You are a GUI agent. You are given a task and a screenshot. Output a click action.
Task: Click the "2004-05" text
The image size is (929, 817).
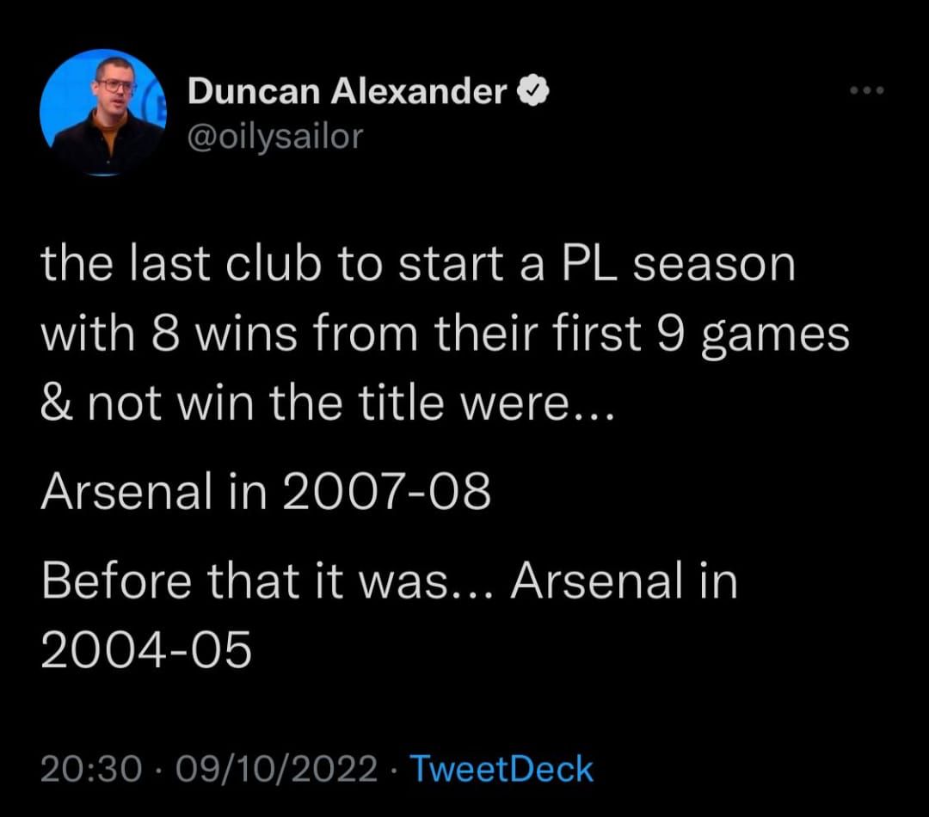point(146,650)
